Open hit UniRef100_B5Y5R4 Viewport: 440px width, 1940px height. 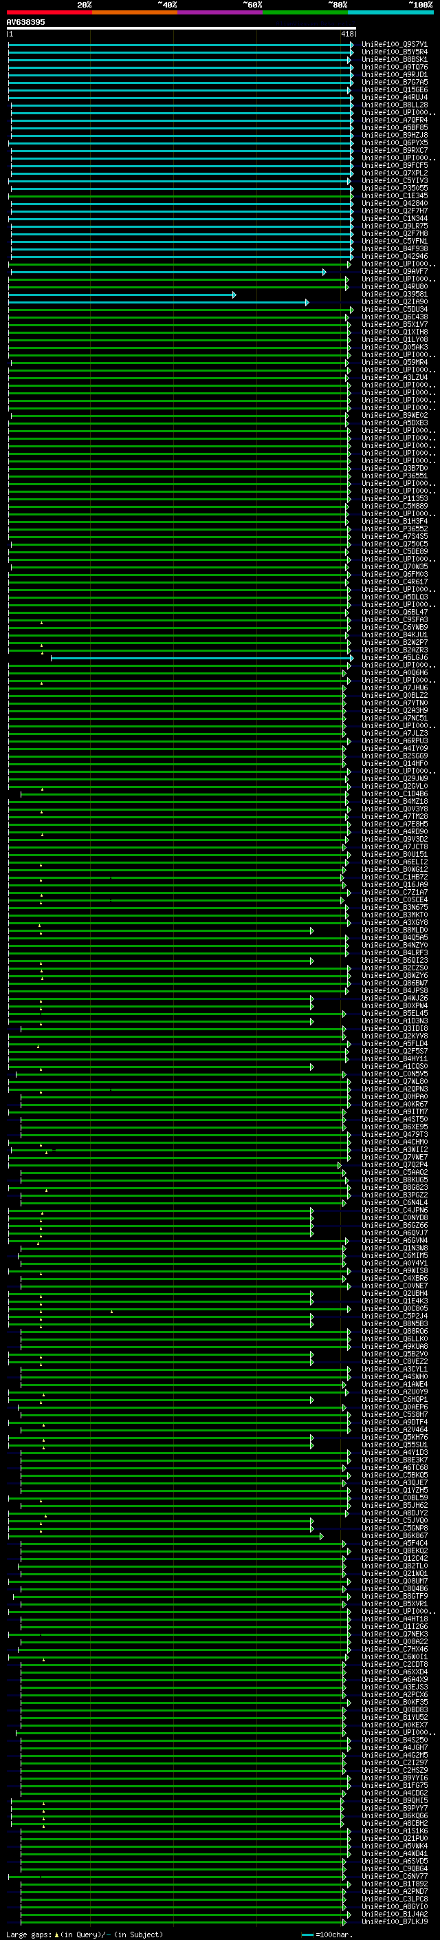coord(394,52)
